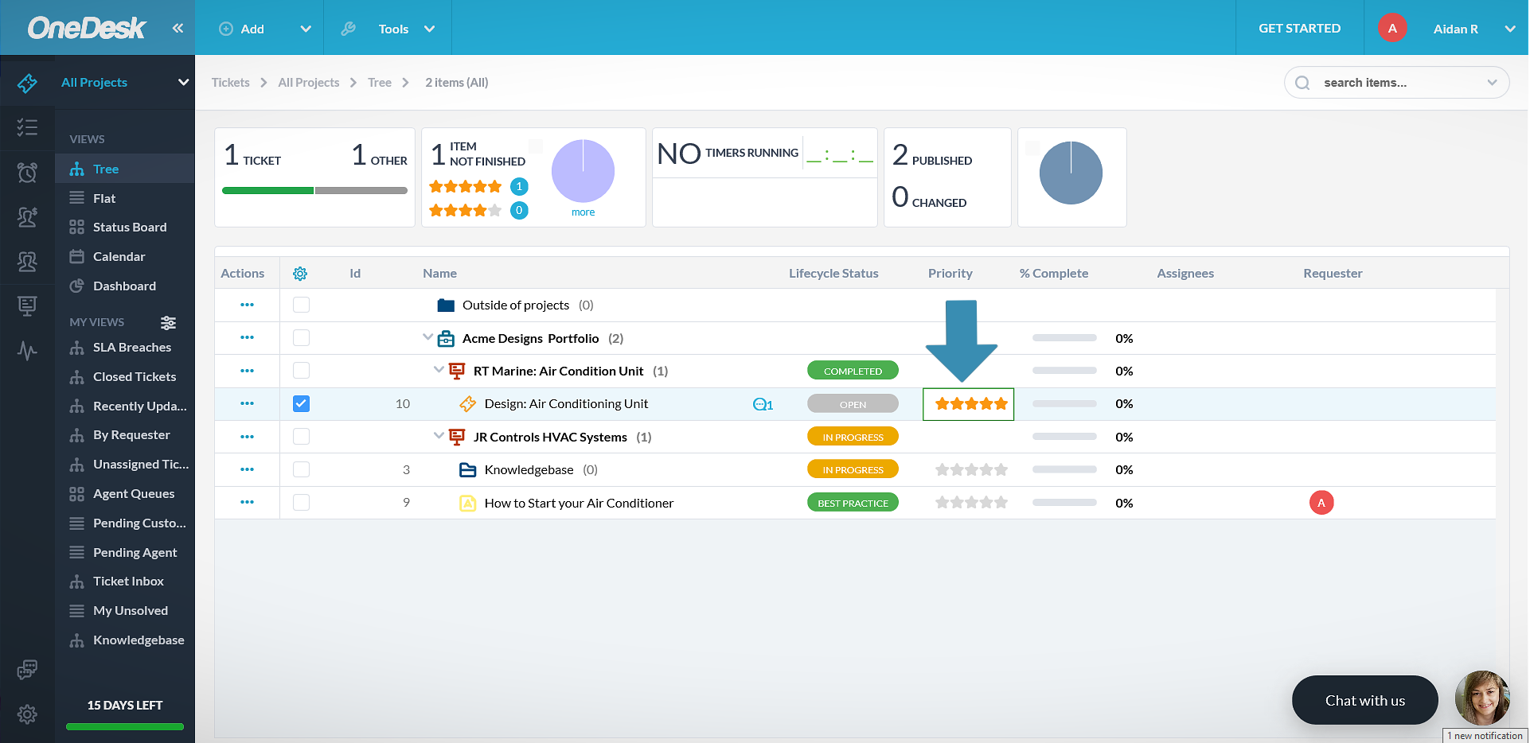
Task: Open actions menu for RT Marine row
Action: point(247,371)
